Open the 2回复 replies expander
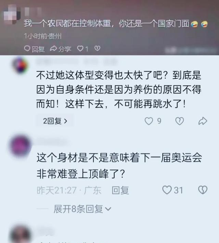The width and height of the screenshot is (219, 243). [x=55, y=121]
